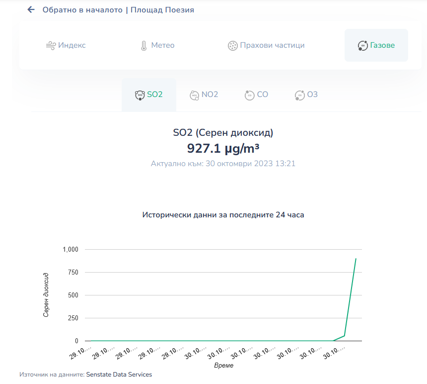This screenshot has width=427, height=384.
Task: Click the NO2 molecule icon
Action: (194, 95)
